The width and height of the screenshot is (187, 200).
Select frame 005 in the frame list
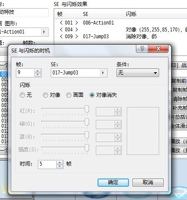4,95
